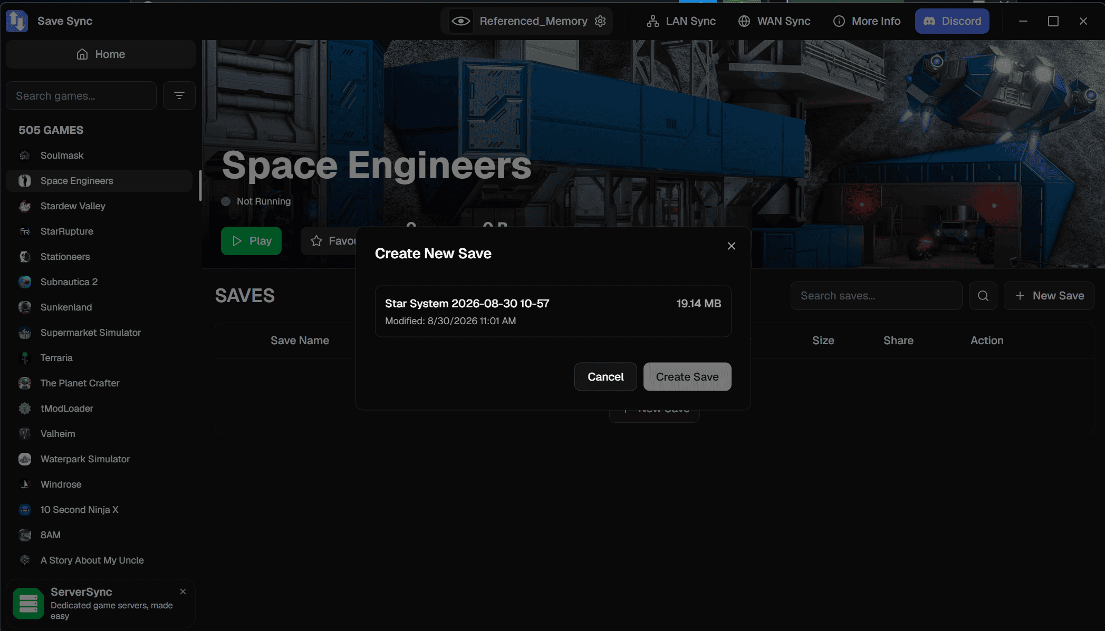
Task: Click the Create Save button
Action: point(687,377)
